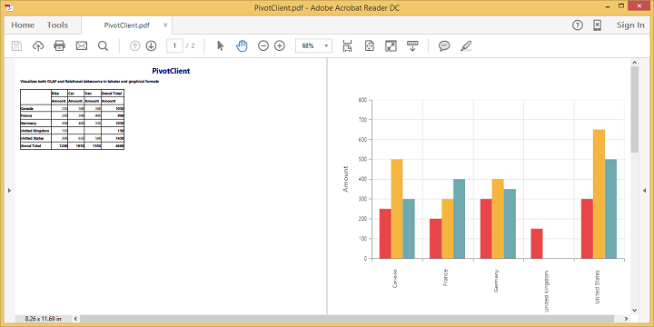Click the Sign In link
The image size is (654, 327).
tap(630, 25)
